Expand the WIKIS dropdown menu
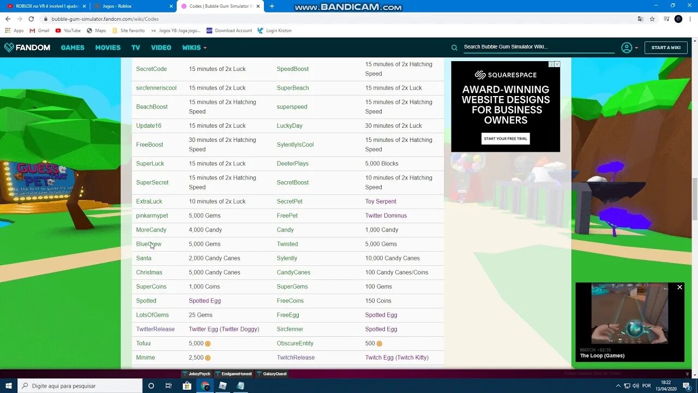Screen dimensions: 698x393 click(x=194, y=47)
